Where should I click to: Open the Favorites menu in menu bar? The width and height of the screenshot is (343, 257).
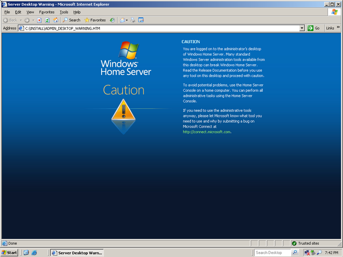[47, 12]
